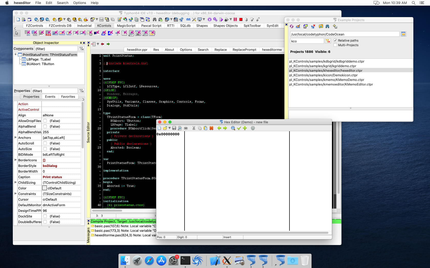This screenshot has height=268, width=430.
Task: Select pl_KControls kmemo/KMemoDemo.ctpr project
Action: [327, 80]
